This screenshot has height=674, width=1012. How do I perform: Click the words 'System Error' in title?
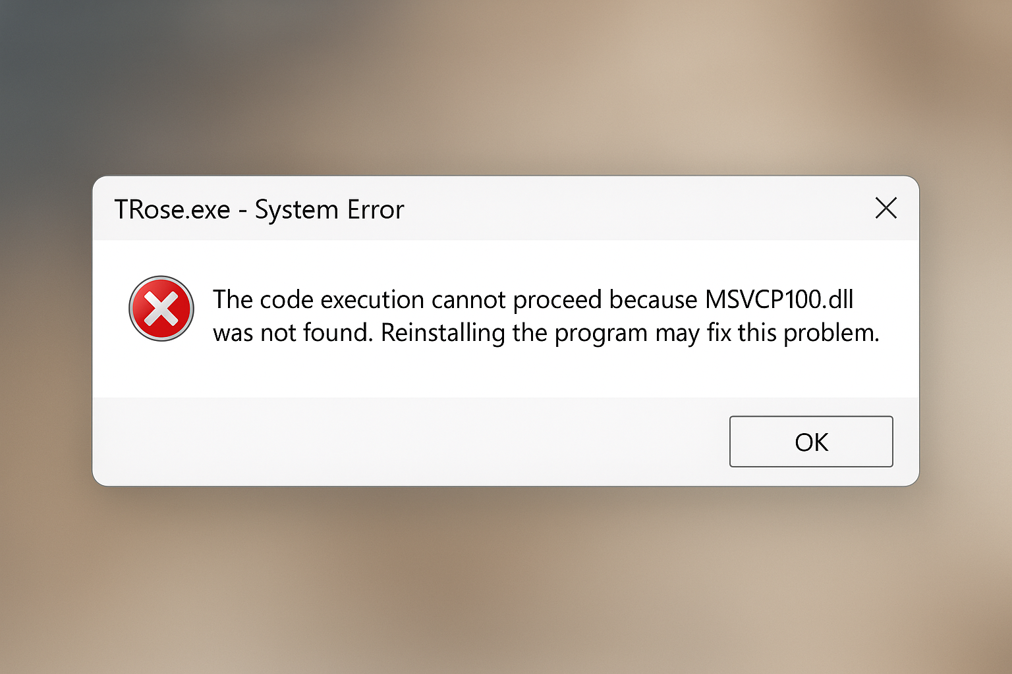coord(329,211)
